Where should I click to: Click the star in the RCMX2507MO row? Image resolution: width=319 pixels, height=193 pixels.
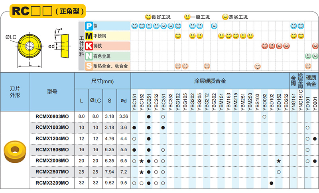(x=142, y=172)
